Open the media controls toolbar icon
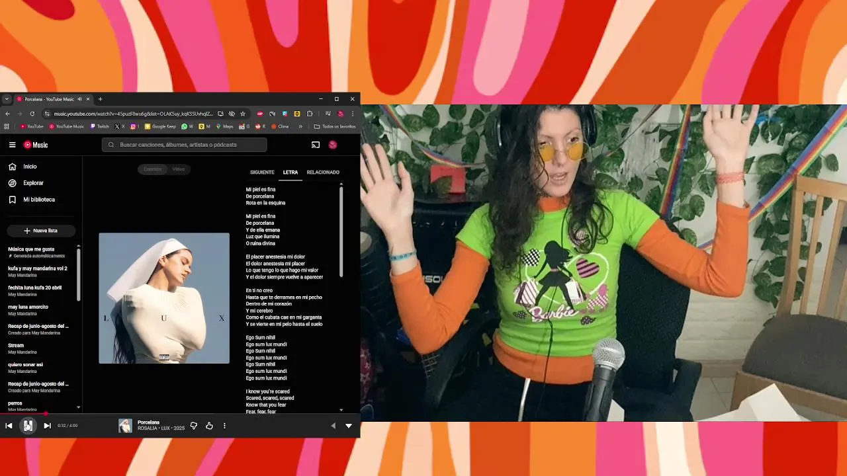 [328, 114]
